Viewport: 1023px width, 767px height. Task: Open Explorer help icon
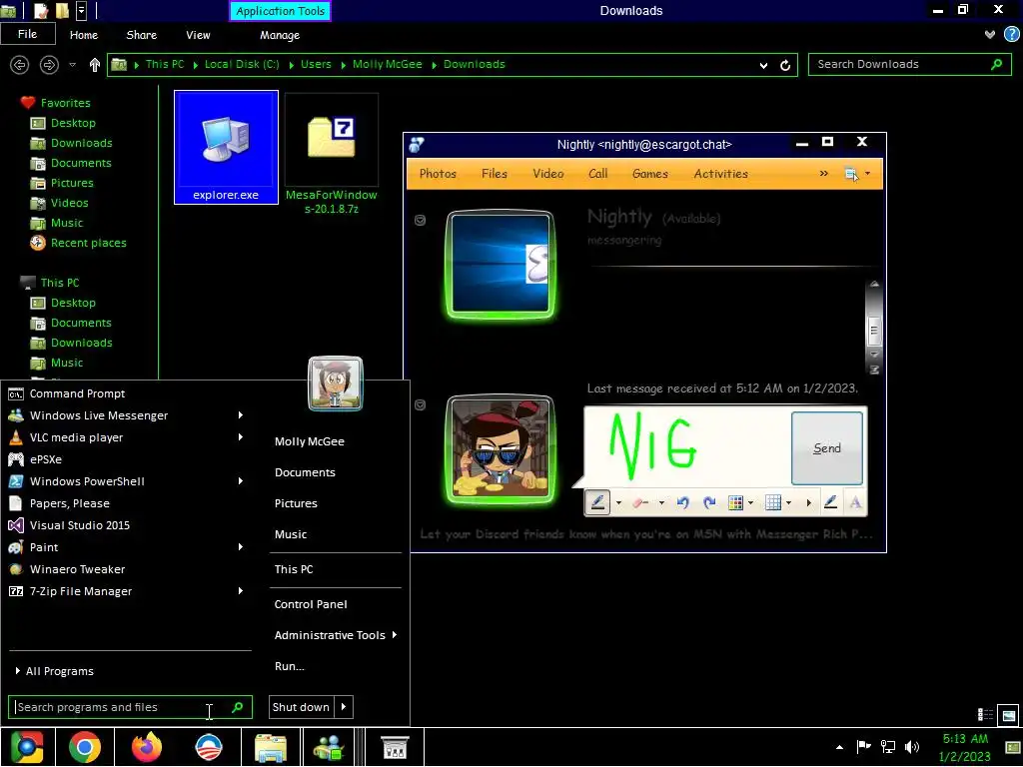click(1011, 35)
